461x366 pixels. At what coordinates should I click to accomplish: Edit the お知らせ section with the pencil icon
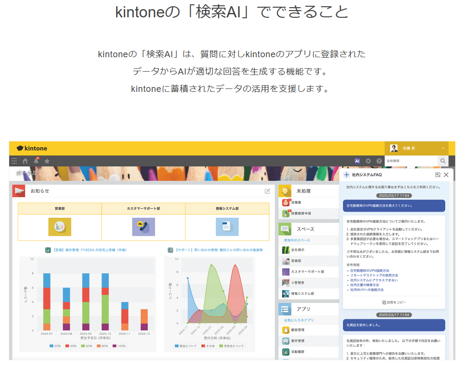(x=267, y=191)
